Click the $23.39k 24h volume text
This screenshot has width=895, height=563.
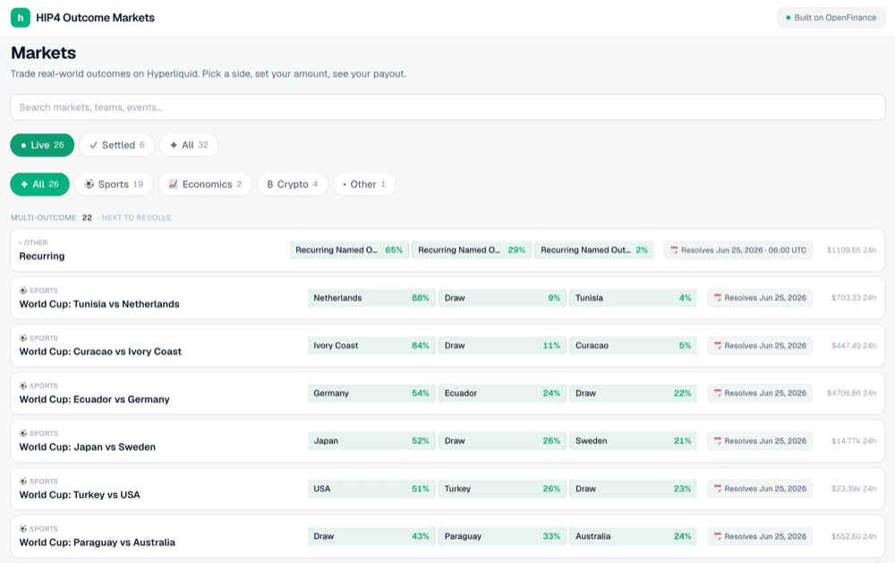coord(853,489)
